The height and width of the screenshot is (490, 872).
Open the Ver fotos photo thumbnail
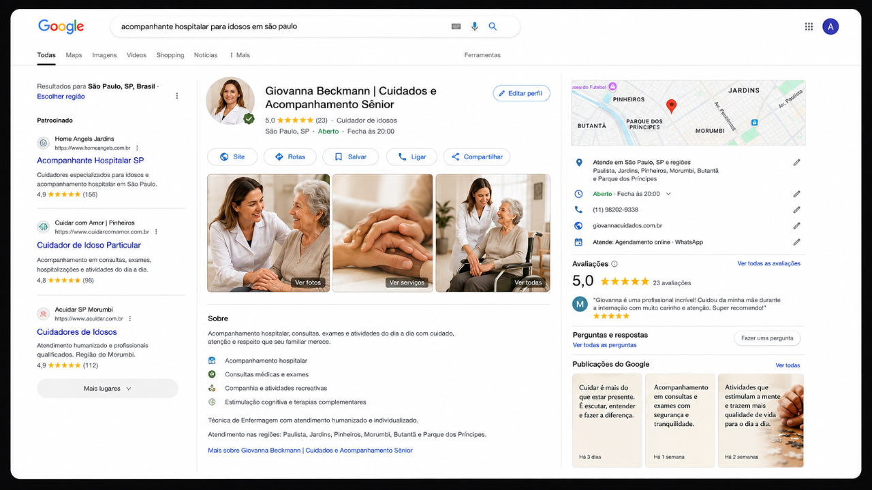268,233
